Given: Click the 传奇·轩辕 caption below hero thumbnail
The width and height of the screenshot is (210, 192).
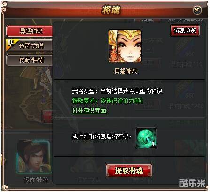Looking at the screenshot, I should click(36, 180).
